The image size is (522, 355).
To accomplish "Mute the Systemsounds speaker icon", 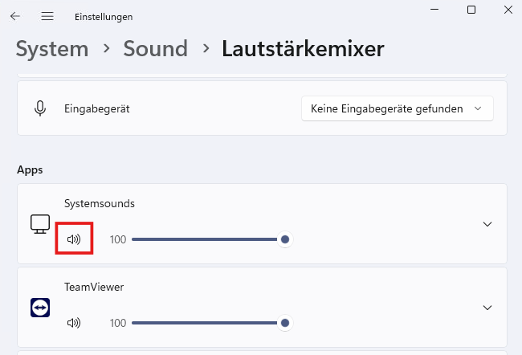I will coord(74,239).
